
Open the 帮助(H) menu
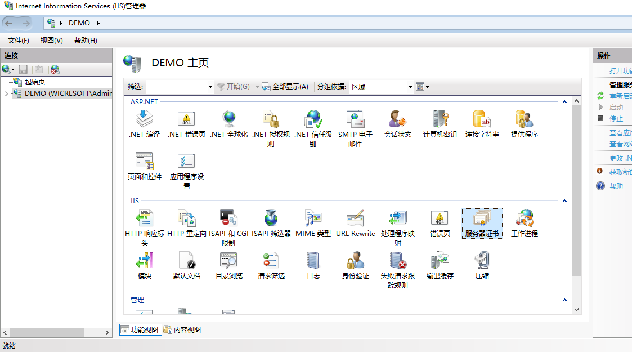86,41
